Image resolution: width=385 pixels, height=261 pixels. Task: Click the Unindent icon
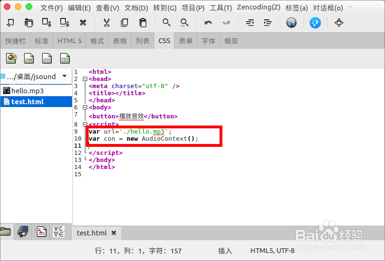(x=250, y=23)
